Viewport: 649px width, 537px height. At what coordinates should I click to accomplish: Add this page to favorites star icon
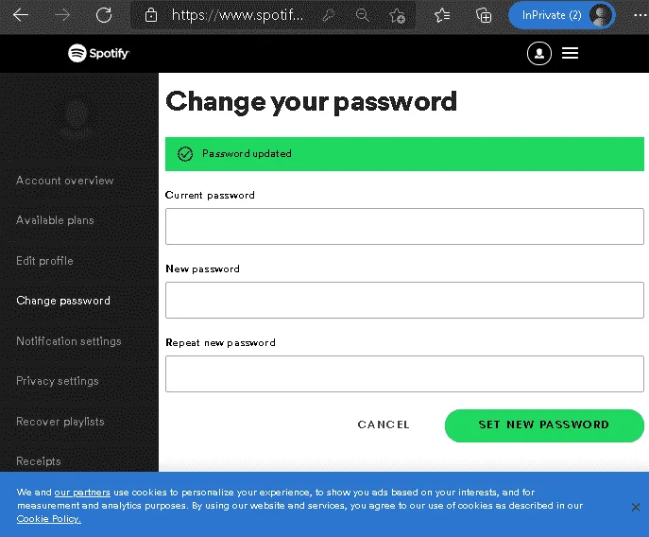point(397,16)
